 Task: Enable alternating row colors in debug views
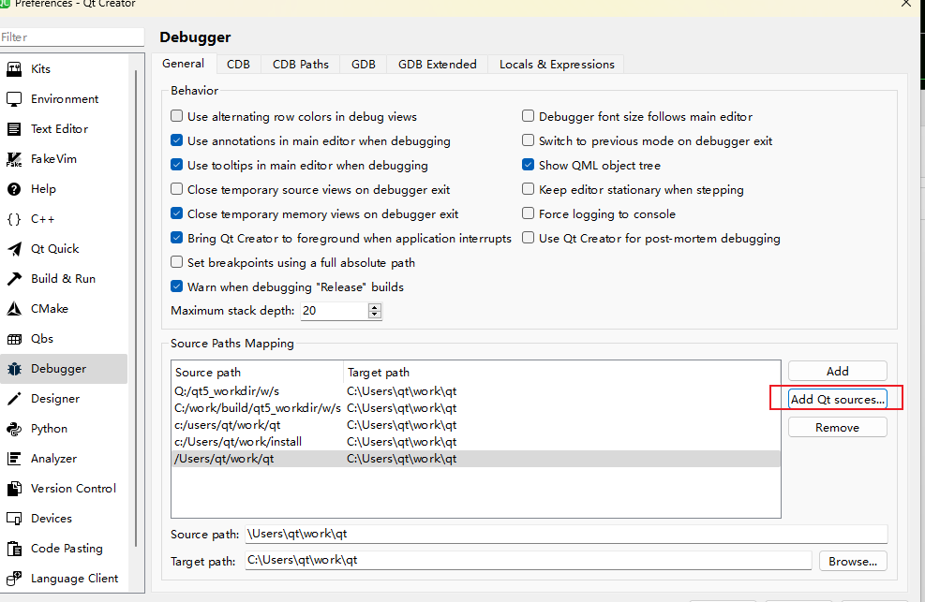click(x=176, y=116)
